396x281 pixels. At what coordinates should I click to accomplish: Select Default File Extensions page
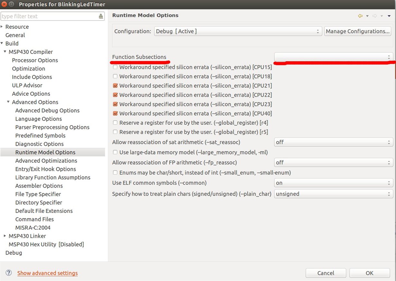point(44,211)
